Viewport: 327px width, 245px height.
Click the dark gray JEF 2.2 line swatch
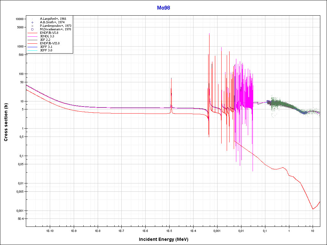[x=33, y=40]
